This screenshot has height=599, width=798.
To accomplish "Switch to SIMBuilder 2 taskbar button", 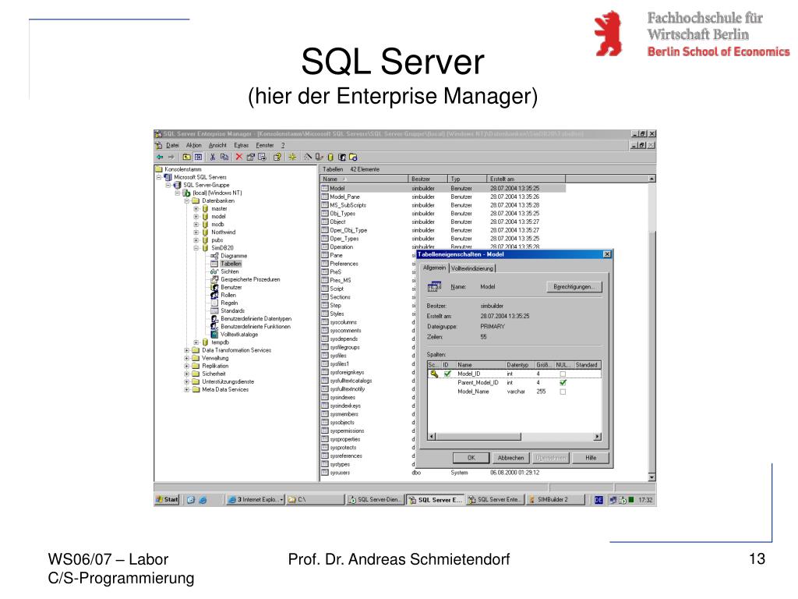I will pos(555,500).
